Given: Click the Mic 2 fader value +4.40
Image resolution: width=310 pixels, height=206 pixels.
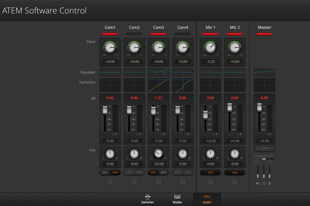Looking at the screenshot, I should tap(235, 141).
